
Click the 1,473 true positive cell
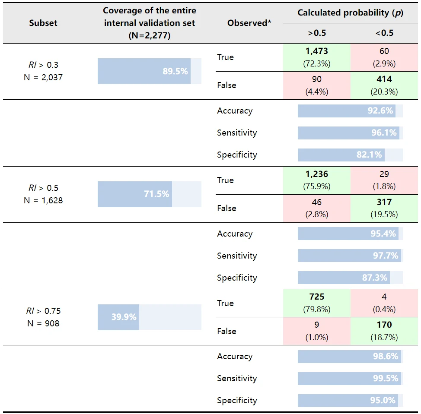[x=316, y=57]
